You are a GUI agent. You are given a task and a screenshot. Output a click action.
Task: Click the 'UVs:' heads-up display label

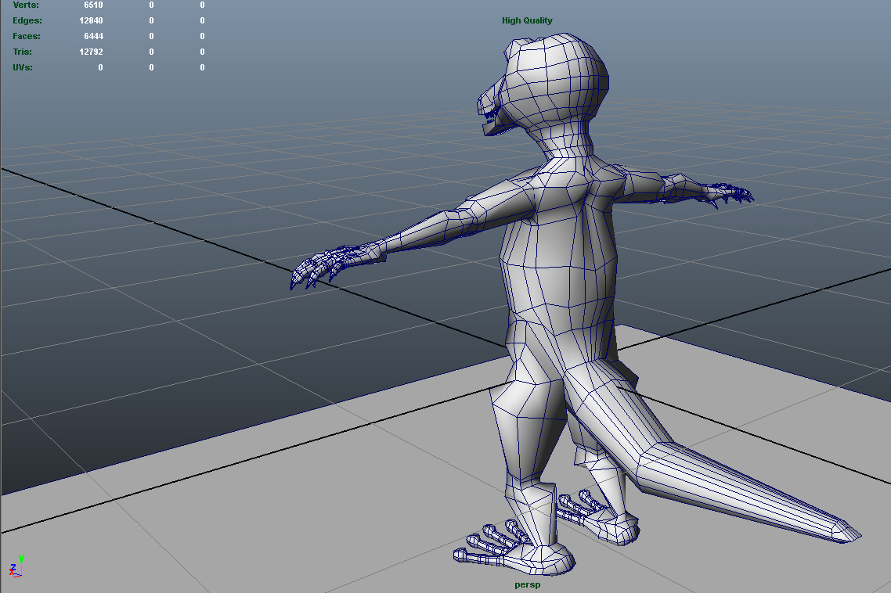(23, 67)
